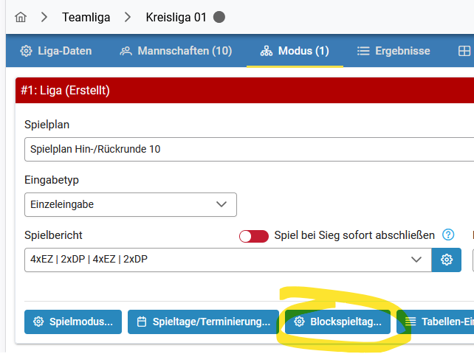This screenshot has height=354, width=474.
Task: Click the Spielplan input field
Action: pos(249,149)
